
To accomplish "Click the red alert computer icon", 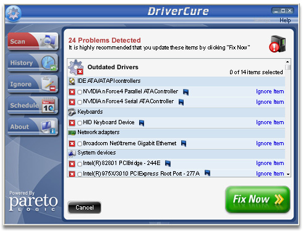I will tap(278, 44).
